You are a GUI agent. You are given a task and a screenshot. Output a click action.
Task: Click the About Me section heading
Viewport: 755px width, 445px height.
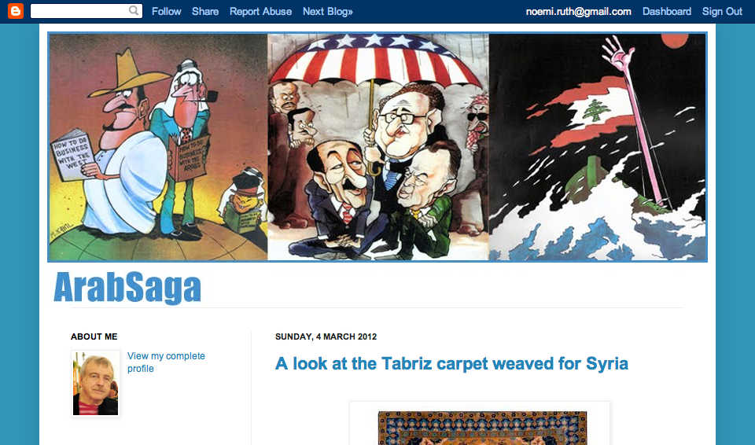tap(94, 337)
